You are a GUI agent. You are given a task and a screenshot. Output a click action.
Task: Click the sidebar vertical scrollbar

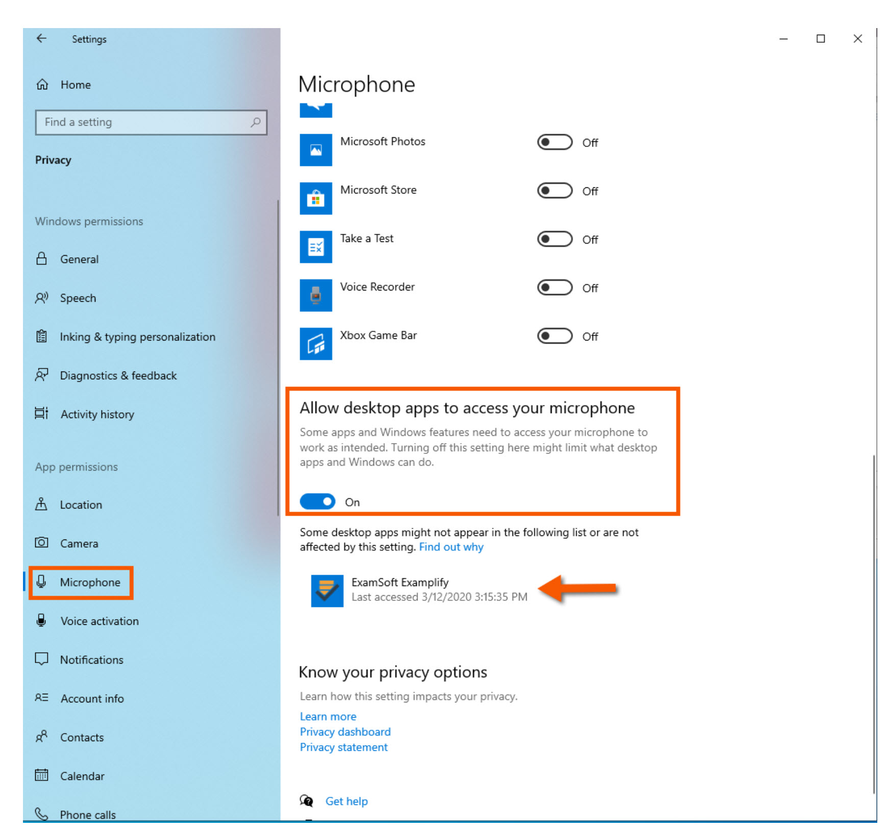pyautogui.click(x=278, y=357)
